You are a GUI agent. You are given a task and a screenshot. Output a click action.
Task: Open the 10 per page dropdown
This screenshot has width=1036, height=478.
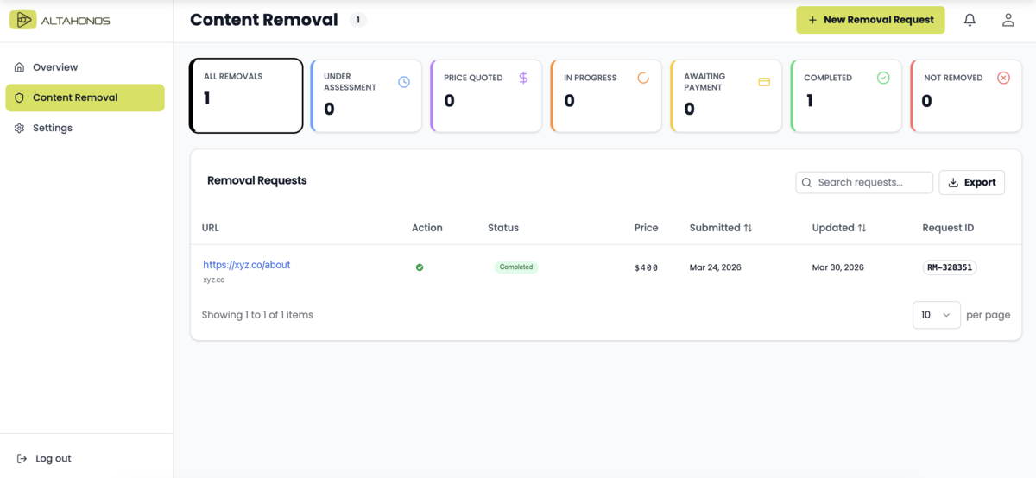click(936, 315)
